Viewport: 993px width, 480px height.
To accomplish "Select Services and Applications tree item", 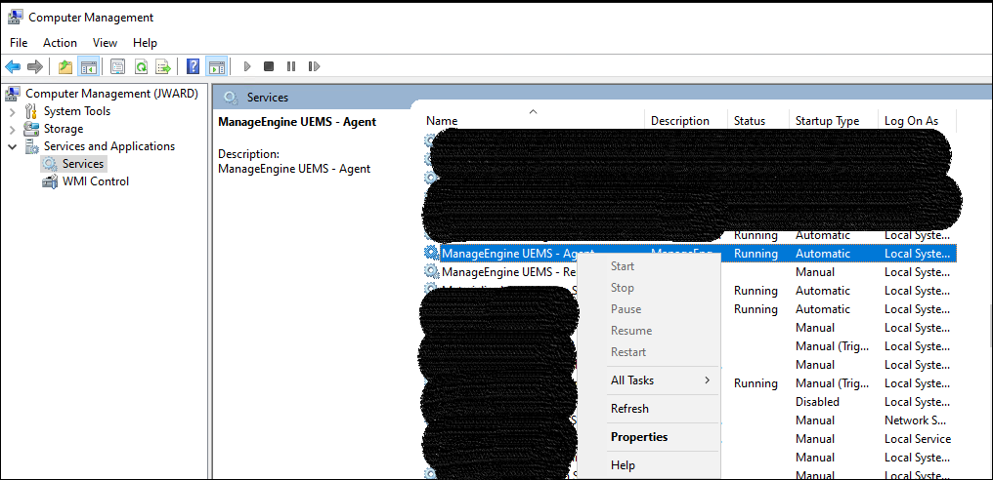I will 108,146.
